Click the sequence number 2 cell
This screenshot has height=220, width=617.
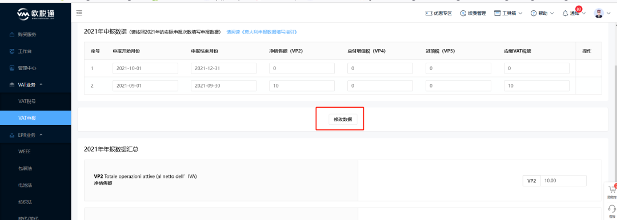coord(92,85)
